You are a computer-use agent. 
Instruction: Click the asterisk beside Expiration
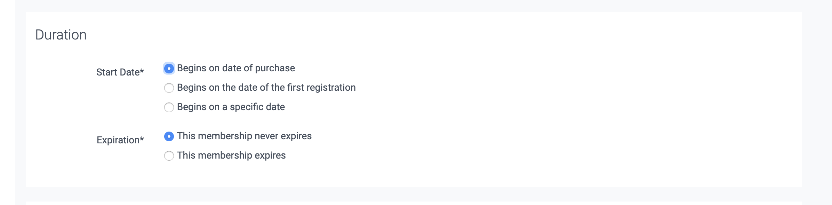142,139
